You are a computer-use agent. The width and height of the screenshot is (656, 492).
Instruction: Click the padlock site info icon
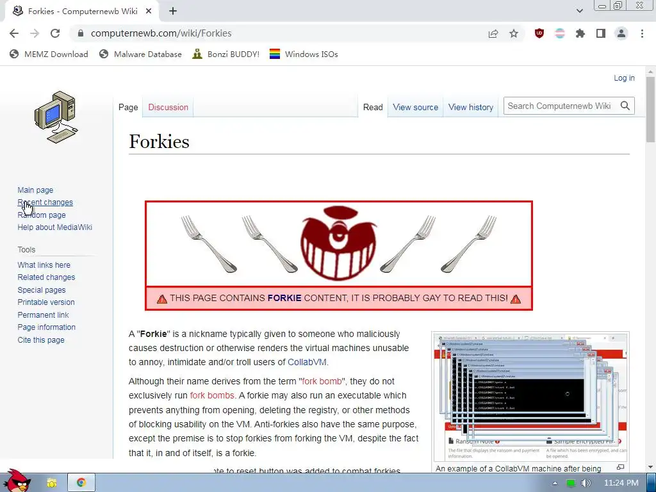pyautogui.click(x=81, y=33)
